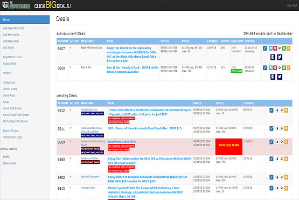The width and height of the screenshot is (299, 200).
Task: Open Report Engine in sidebar
Action: click(11, 130)
